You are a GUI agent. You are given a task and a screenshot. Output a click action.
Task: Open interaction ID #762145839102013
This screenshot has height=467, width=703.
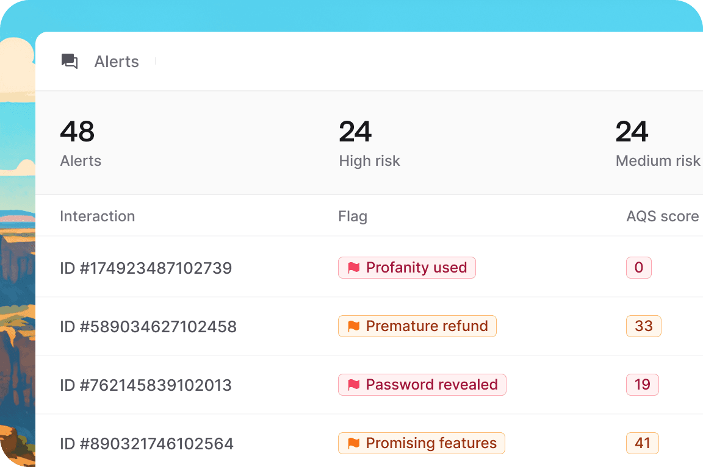[146, 385]
